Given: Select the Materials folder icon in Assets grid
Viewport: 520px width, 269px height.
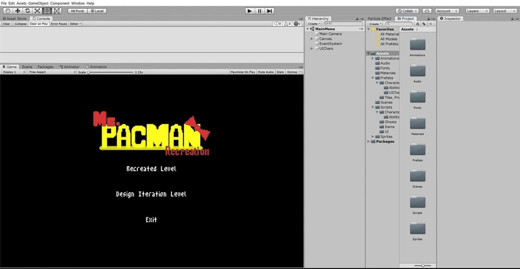Looking at the screenshot, I should tap(418, 123).
